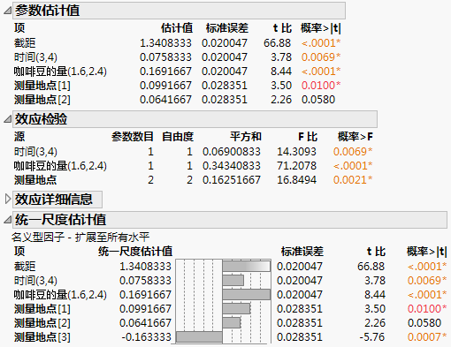
Task: Click the 截距 row label in scaled estimates
Action: click(x=25, y=267)
